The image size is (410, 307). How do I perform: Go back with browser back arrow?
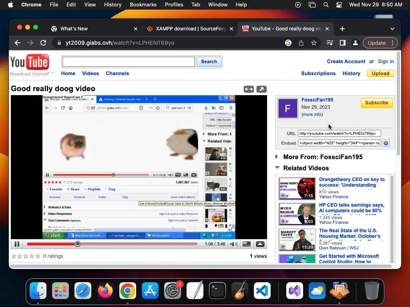point(18,43)
